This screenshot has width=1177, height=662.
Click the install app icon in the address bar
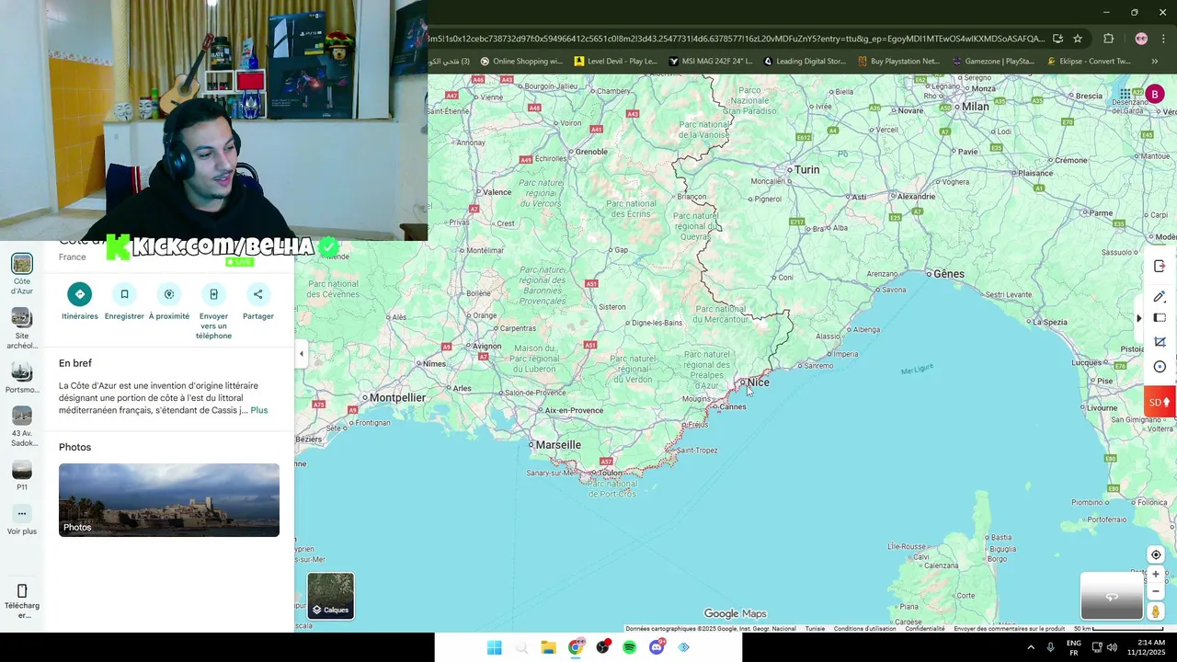[1057, 39]
